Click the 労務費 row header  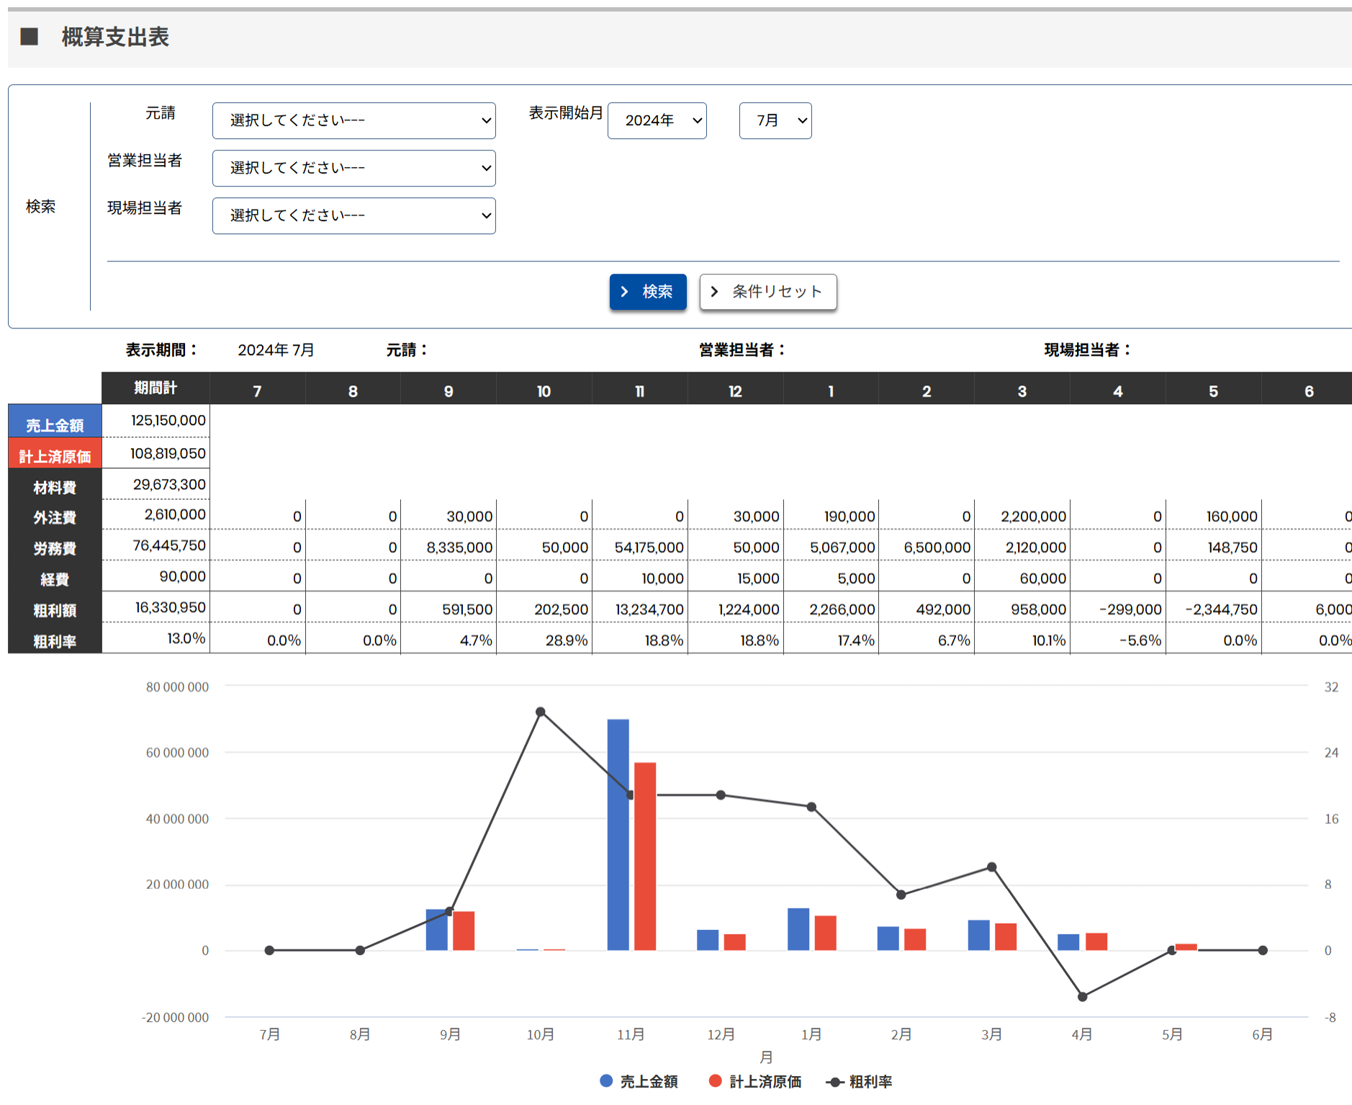(x=55, y=548)
